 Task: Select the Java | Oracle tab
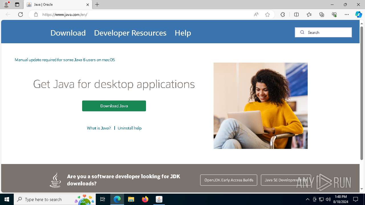pyautogui.click(x=58, y=5)
